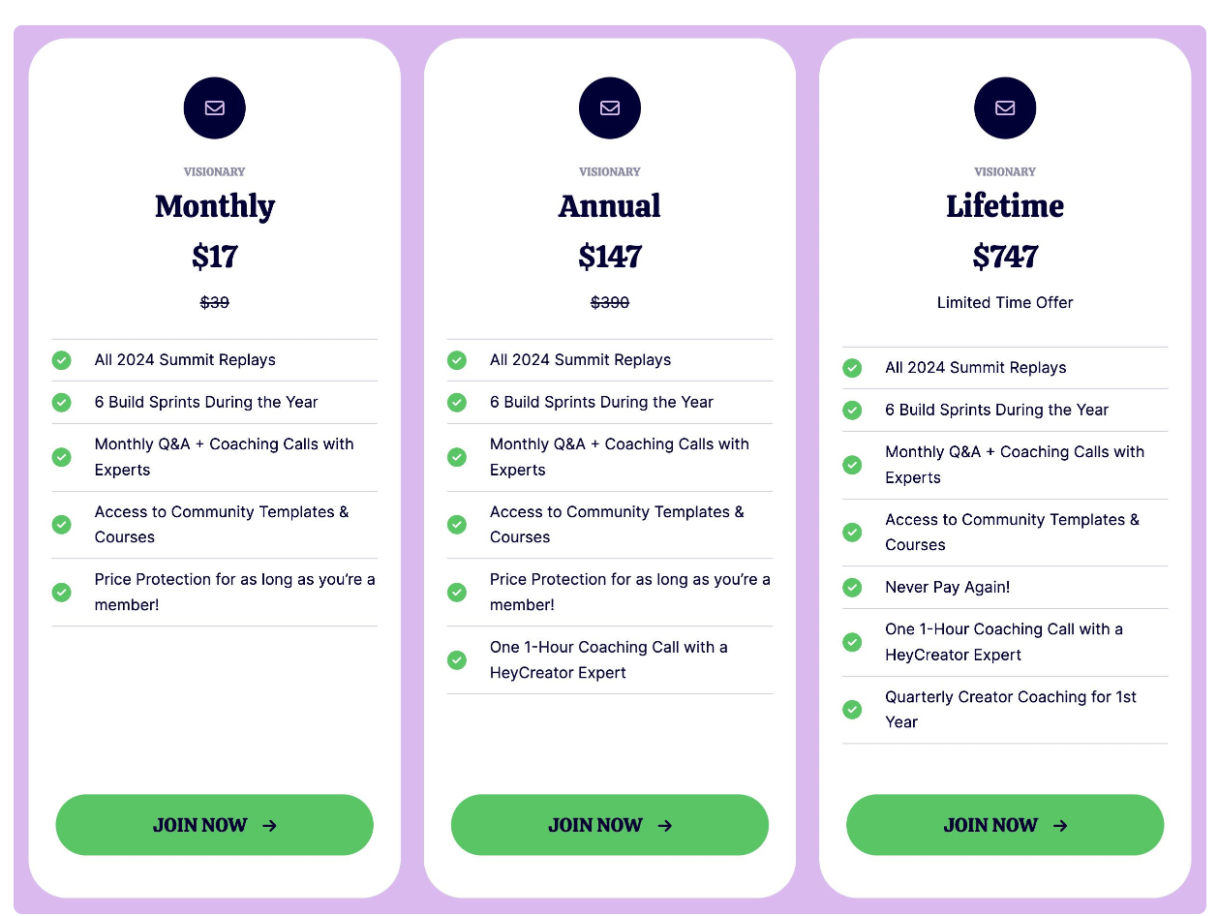Select the Monthly plan heading
1218x916 pixels.
215,206
